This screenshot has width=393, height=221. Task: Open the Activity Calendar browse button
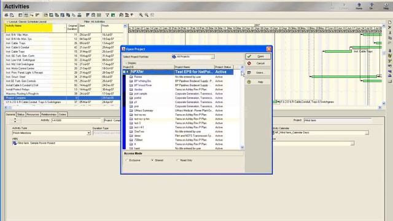pyautogui.click(x=367, y=133)
